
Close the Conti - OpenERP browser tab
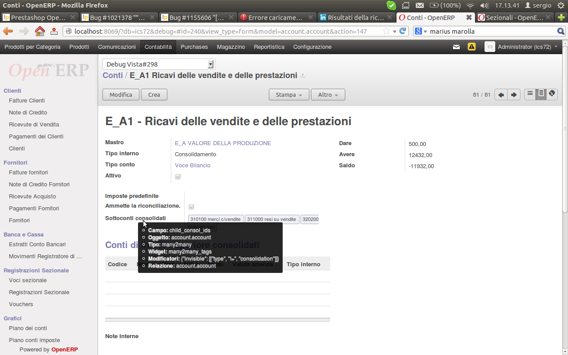(x=469, y=18)
